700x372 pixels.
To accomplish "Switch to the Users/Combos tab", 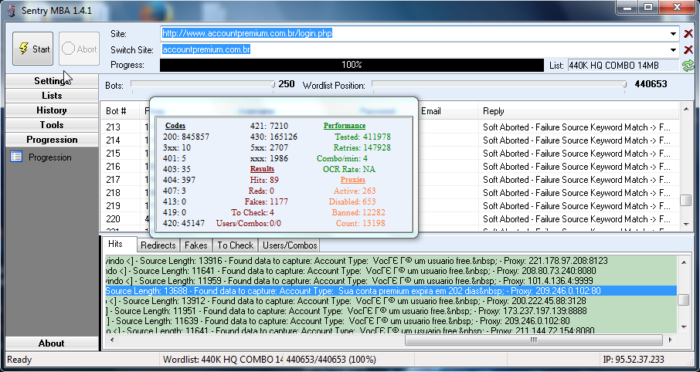I will (290, 245).
